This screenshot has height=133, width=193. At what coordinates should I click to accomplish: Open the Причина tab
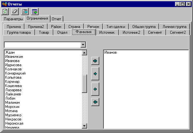tap(14, 27)
